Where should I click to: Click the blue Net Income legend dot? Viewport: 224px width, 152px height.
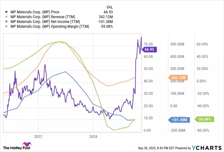coord(7,22)
